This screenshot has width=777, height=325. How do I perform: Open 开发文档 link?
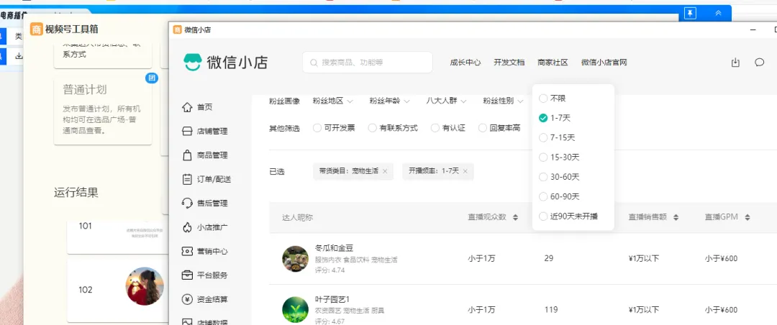pos(509,63)
